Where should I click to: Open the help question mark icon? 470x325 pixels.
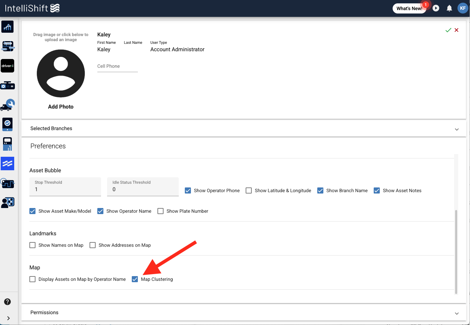(7, 302)
